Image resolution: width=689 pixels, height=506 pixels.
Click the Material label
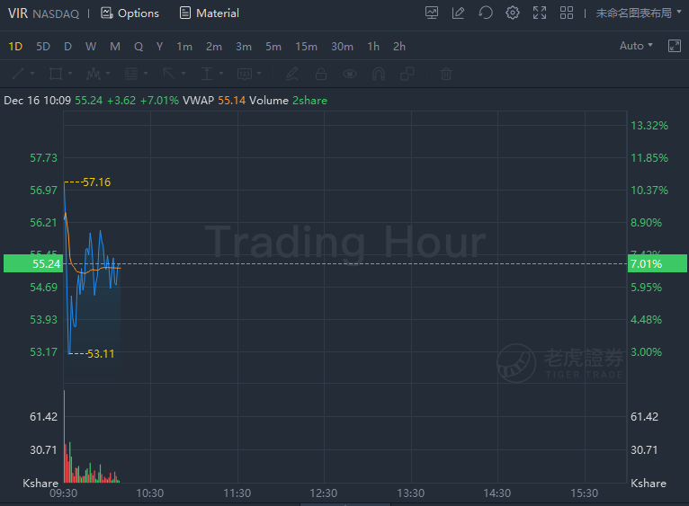[218, 13]
